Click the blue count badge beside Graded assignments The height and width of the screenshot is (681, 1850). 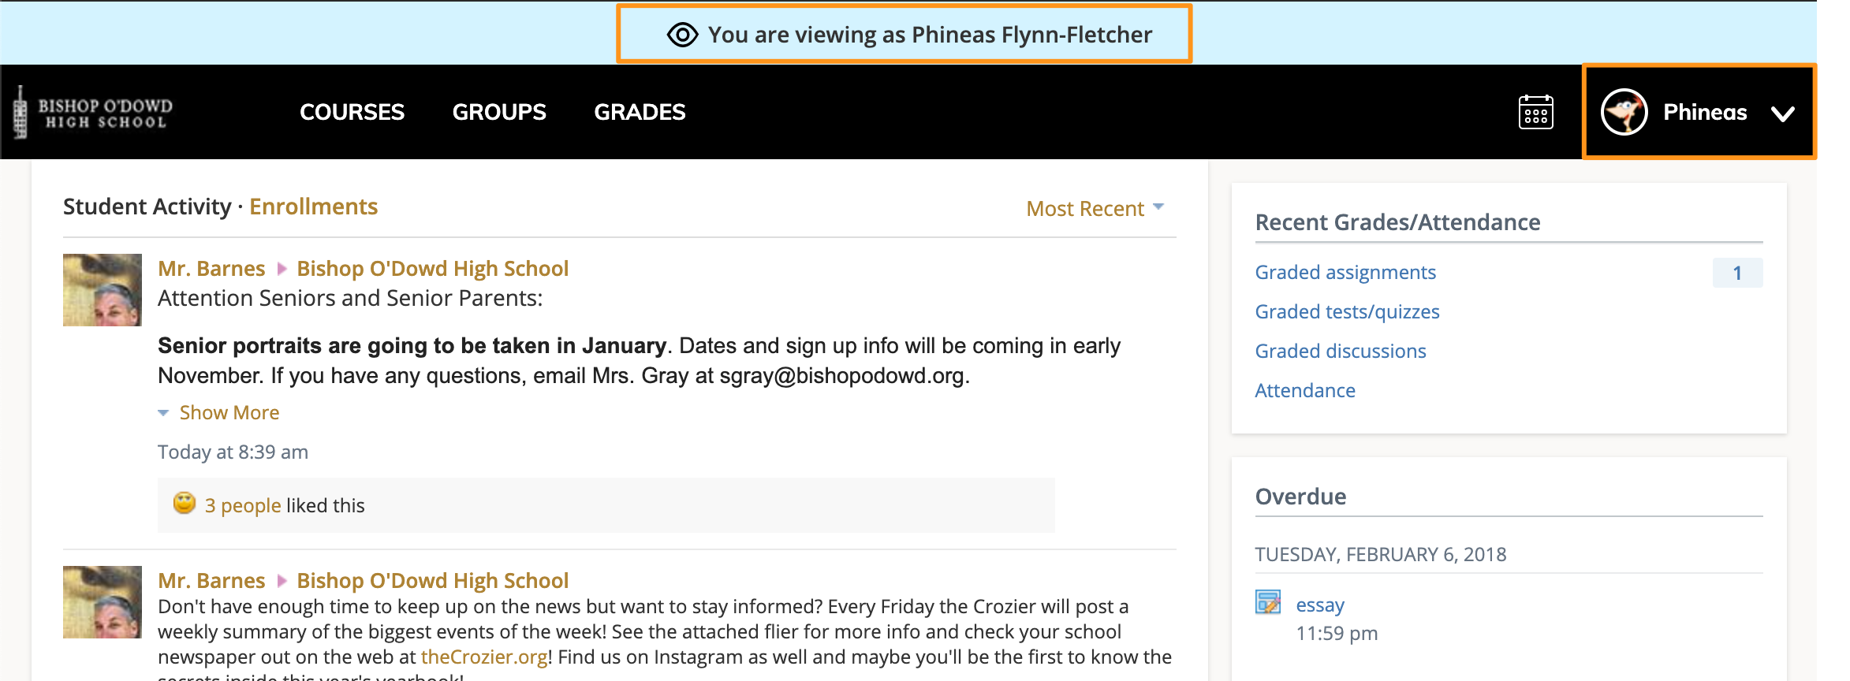click(1737, 272)
